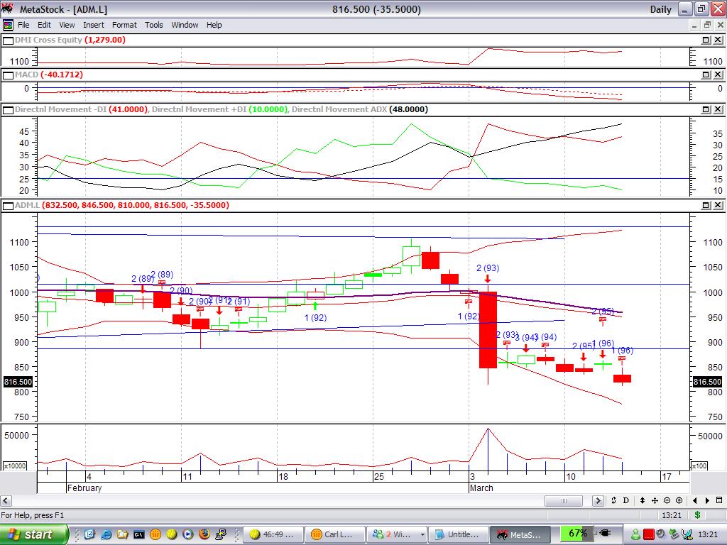Restore down the chart document window
This screenshot has width=727, height=545.
pyautogui.click(x=707, y=25)
